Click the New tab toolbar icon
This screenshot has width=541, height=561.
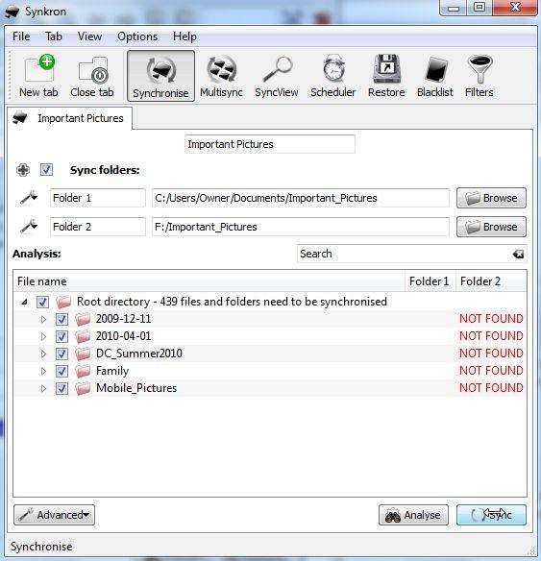point(38,76)
